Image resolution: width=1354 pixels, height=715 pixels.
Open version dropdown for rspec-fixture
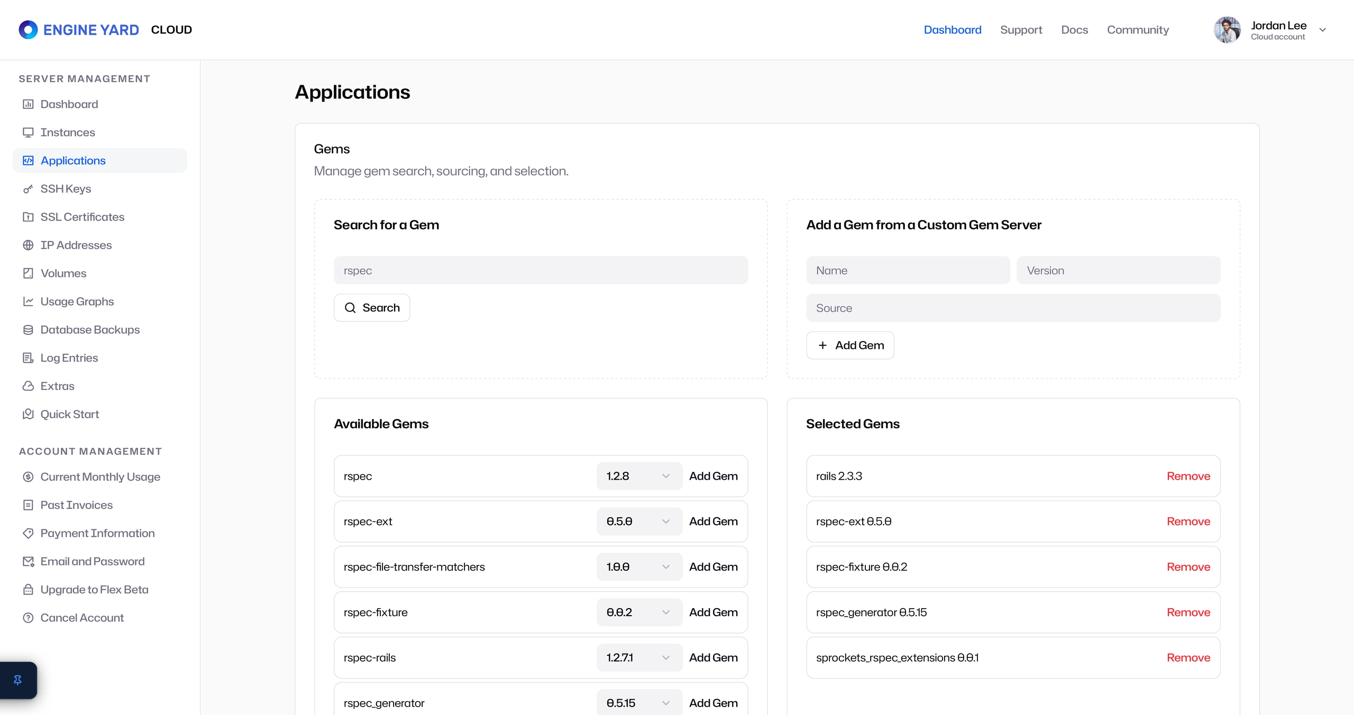tap(639, 612)
